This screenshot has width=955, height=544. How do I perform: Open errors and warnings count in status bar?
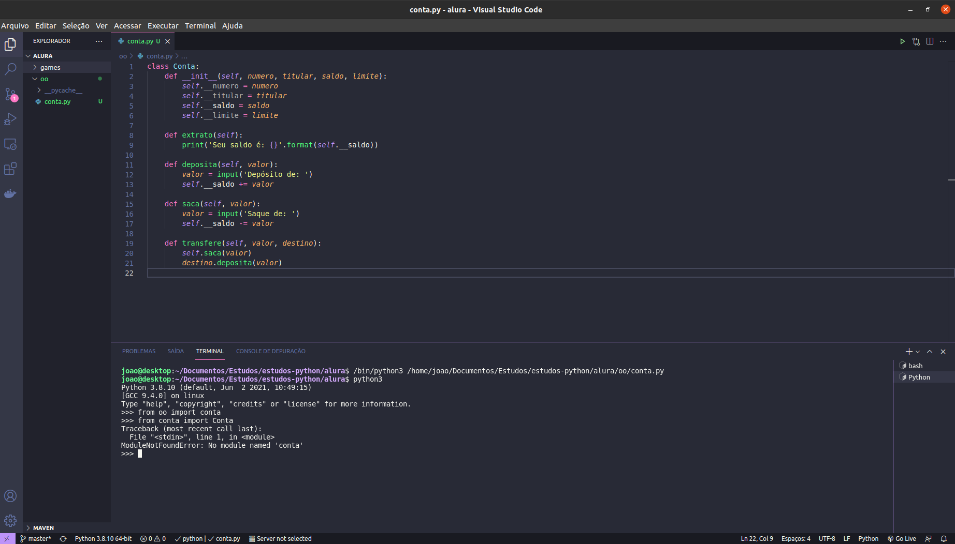[153, 538]
